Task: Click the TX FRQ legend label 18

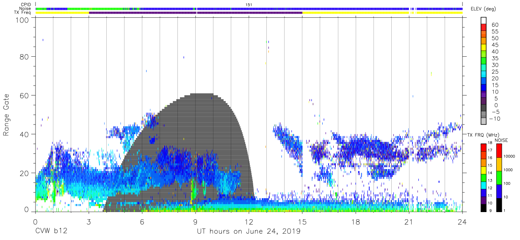Action: (x=490, y=143)
